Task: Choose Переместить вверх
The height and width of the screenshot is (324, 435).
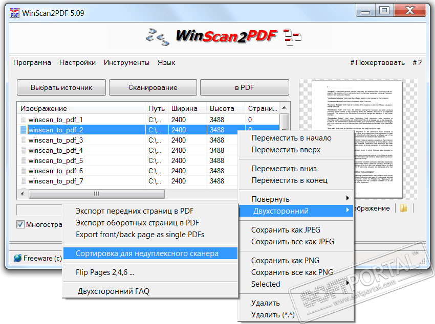Action: pyautogui.click(x=296, y=150)
